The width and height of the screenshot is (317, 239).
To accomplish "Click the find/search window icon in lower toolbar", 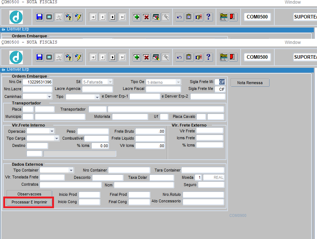I will coord(156,57).
